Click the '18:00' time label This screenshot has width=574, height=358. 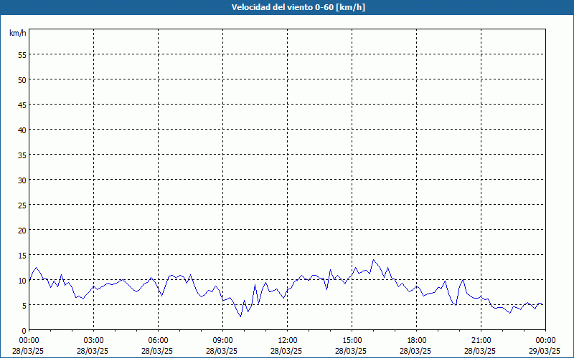[x=417, y=341]
